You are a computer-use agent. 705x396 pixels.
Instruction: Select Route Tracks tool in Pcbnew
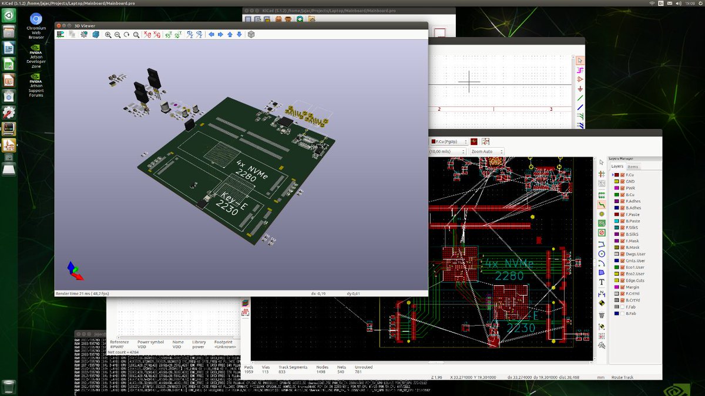pyautogui.click(x=602, y=205)
